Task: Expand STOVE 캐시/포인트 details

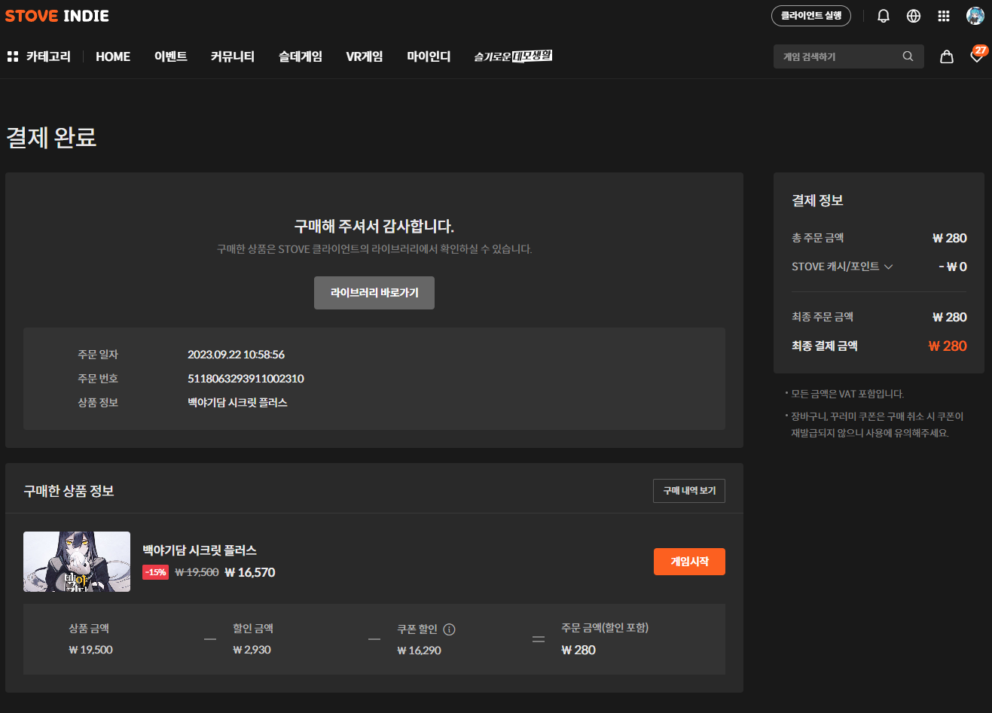Action: pyautogui.click(x=842, y=267)
